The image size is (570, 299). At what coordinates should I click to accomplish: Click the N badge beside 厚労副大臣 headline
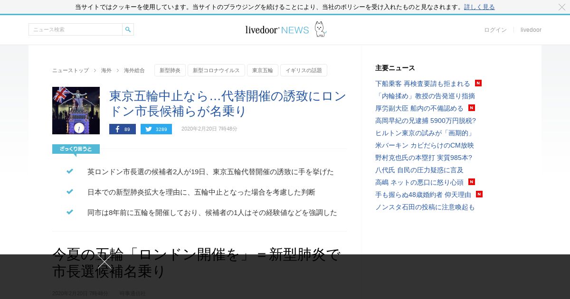click(x=472, y=108)
